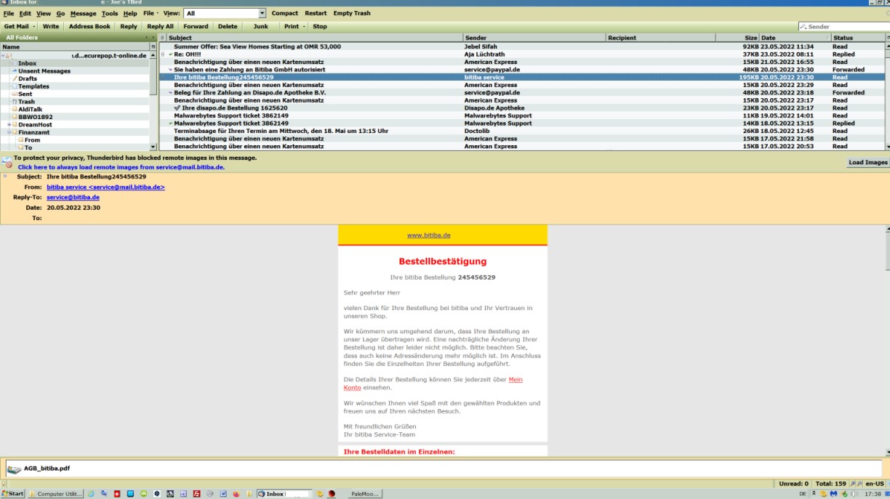Open the Start menu
The width and height of the screenshot is (890, 499).
coord(12,494)
